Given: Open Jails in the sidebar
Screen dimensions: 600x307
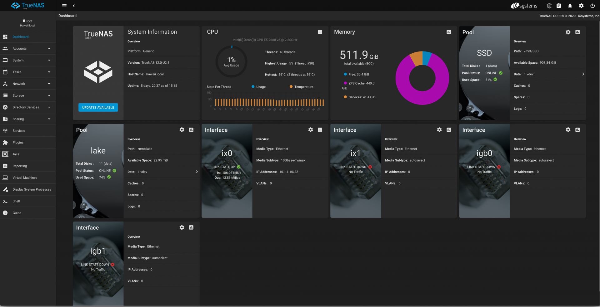Looking at the screenshot, I should tap(28, 154).
